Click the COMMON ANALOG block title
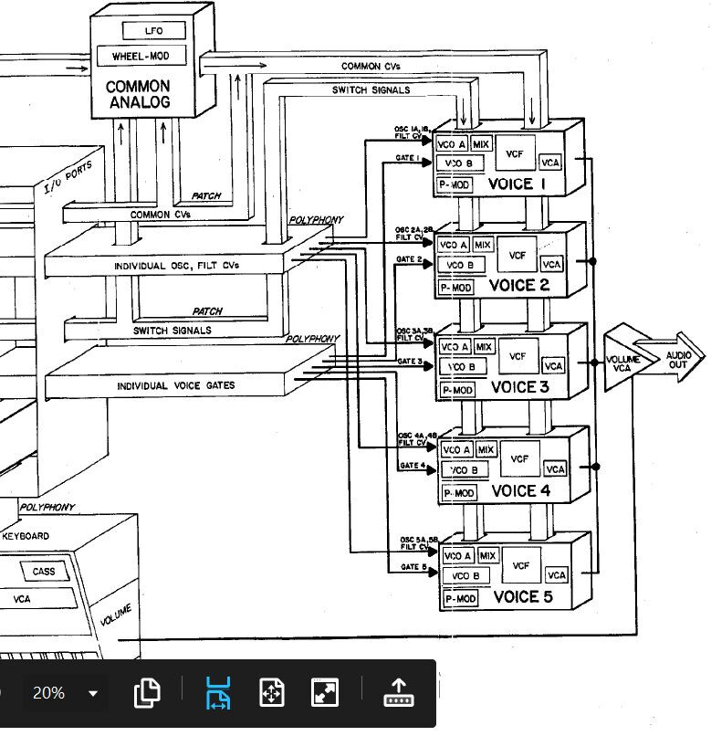The image size is (711, 736). pos(139,94)
